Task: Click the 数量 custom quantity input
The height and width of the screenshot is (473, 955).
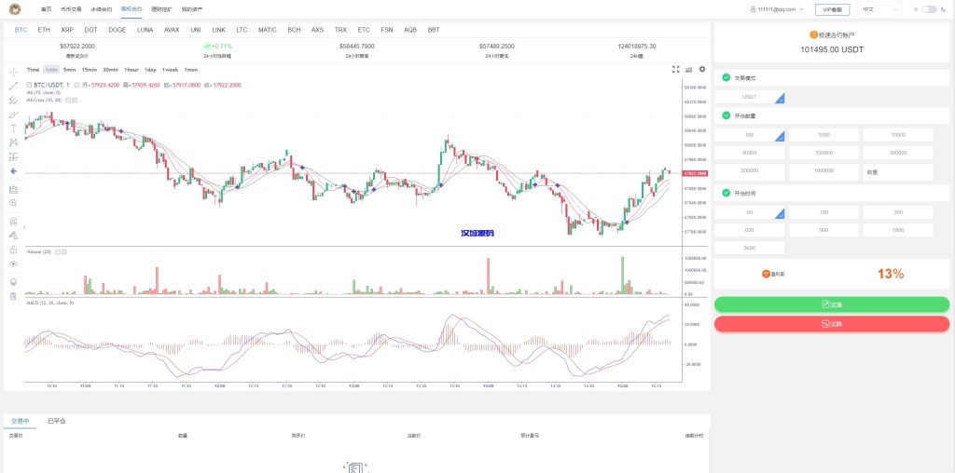Action: (897, 171)
